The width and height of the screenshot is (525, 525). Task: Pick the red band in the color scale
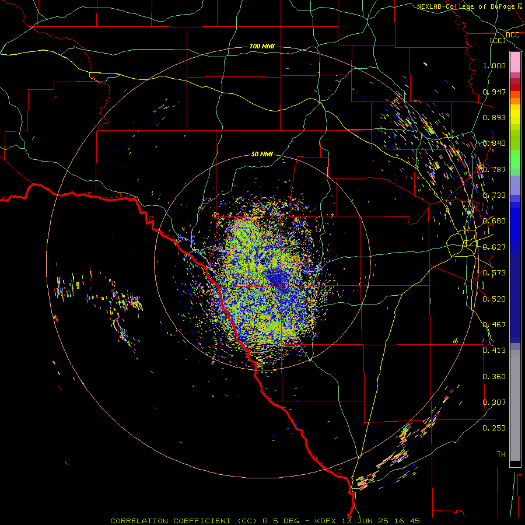(x=515, y=87)
